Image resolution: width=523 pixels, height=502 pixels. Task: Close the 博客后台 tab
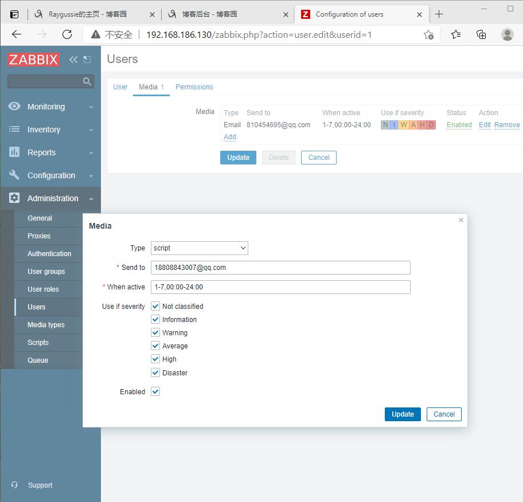[286, 14]
